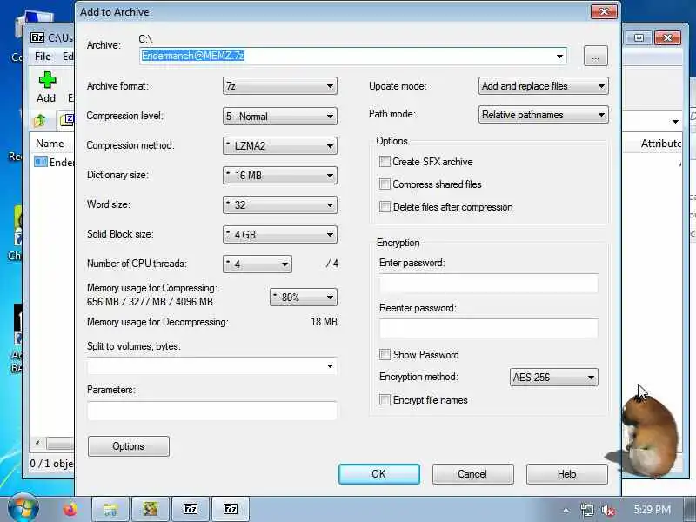Click the up-folder arrow icon in 7-Zip window
The image size is (696, 522).
pos(39,120)
